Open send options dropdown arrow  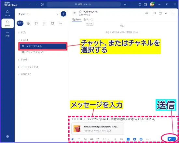[174, 139]
